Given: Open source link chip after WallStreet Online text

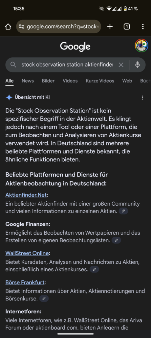Looking at the screenshot, I should (x=94, y=269).
